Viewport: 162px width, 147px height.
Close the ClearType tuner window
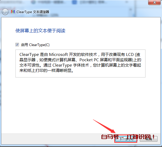(x=154, y=2)
